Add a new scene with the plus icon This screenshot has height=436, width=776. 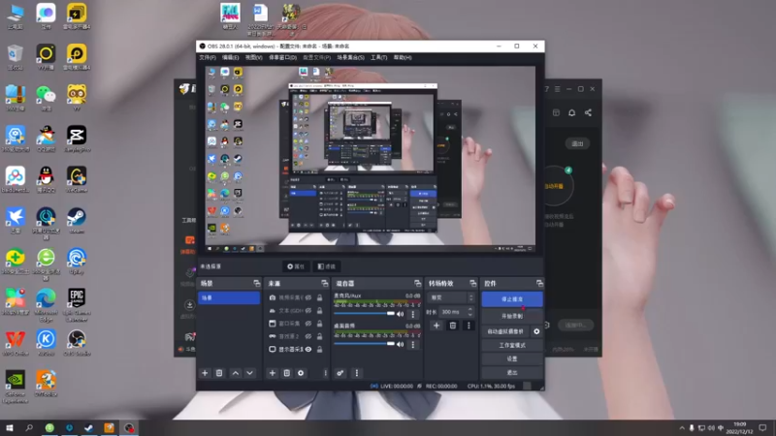click(x=205, y=373)
